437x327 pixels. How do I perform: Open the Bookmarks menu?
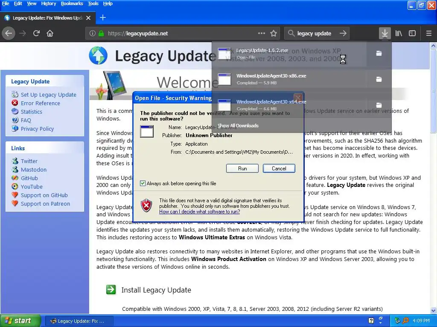click(x=72, y=3)
